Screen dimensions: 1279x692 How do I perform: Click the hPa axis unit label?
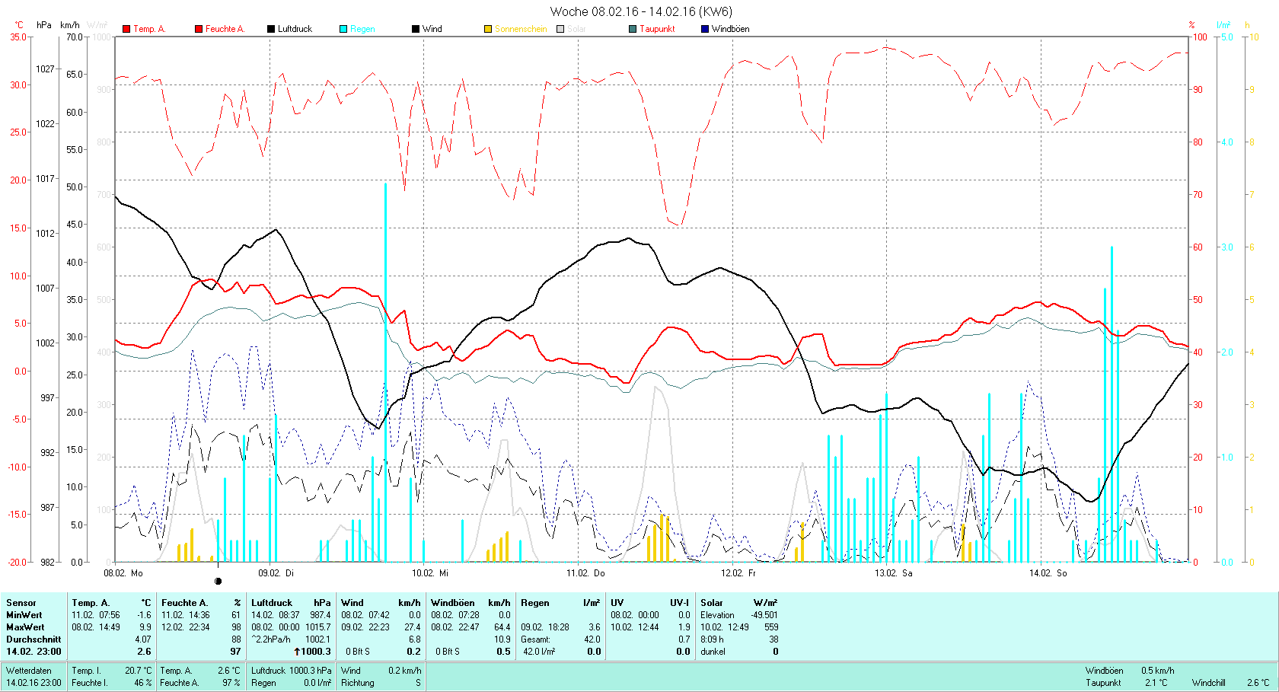pyautogui.click(x=44, y=25)
